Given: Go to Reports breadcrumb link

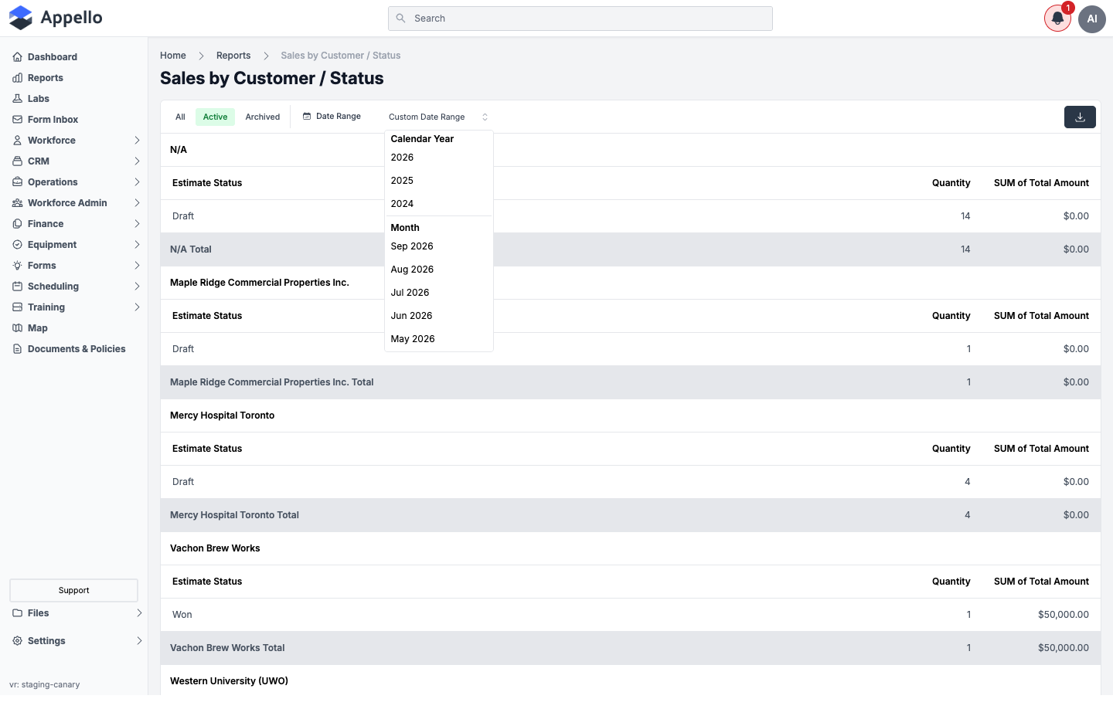Looking at the screenshot, I should click(x=233, y=56).
